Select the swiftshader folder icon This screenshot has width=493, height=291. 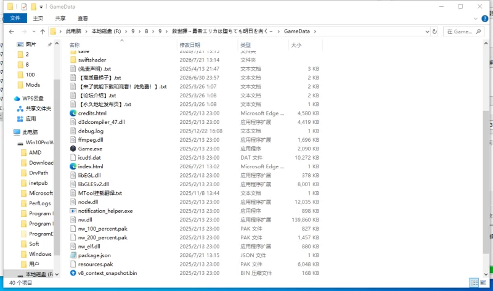coord(73,60)
